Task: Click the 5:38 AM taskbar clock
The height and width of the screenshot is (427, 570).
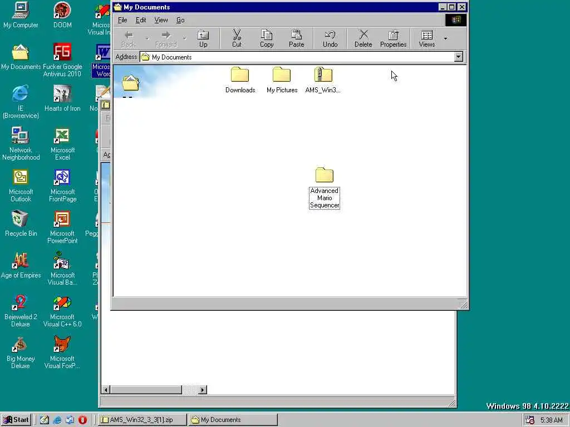Action: 552,420
